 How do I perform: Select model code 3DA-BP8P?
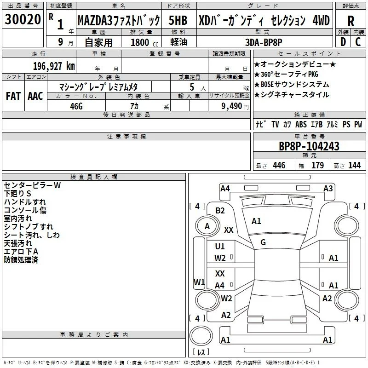click(264, 42)
